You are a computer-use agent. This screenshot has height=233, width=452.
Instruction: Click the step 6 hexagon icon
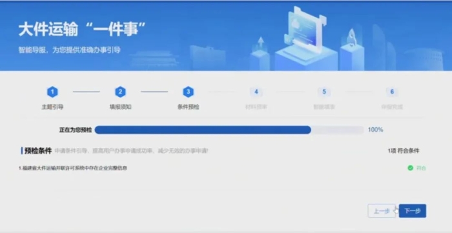[x=392, y=92]
